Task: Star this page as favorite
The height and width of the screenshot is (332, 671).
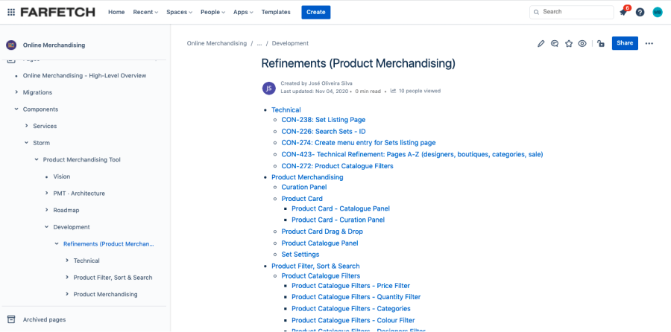Action: pos(569,43)
